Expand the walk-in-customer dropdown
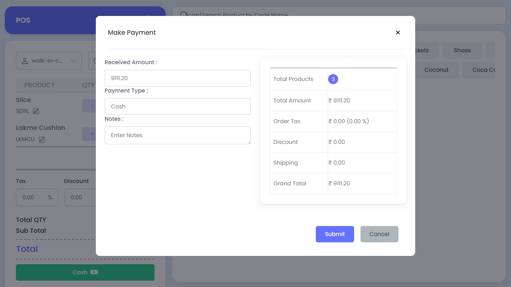This screenshot has height=287, width=511. (73, 61)
